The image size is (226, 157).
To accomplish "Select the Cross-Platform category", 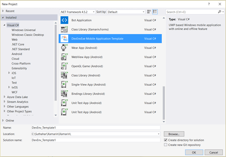I will tap(21, 63).
